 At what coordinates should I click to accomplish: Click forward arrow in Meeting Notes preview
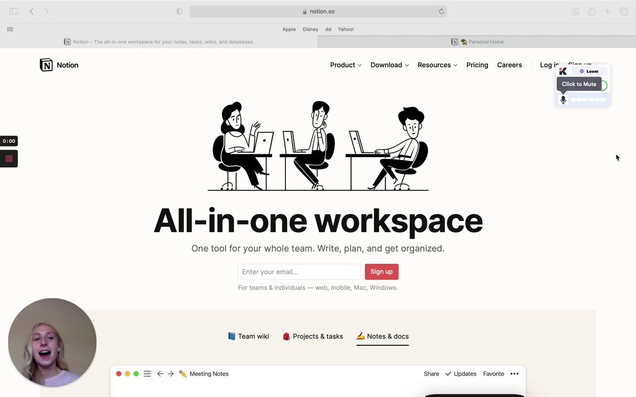pyautogui.click(x=171, y=373)
